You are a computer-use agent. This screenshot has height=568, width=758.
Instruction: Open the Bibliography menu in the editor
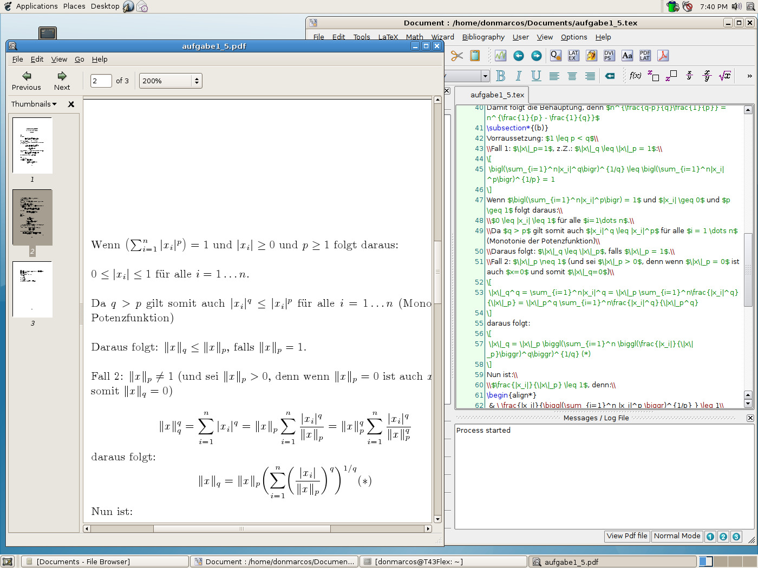pyautogui.click(x=483, y=37)
